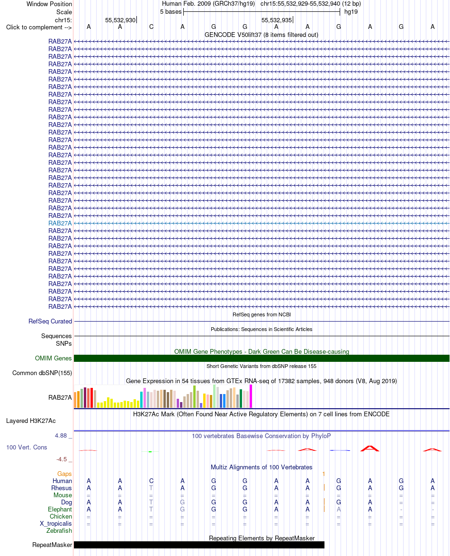Click the hg19 label beside the scale bar
The height and width of the screenshot is (556, 450).
pyautogui.click(x=351, y=12)
